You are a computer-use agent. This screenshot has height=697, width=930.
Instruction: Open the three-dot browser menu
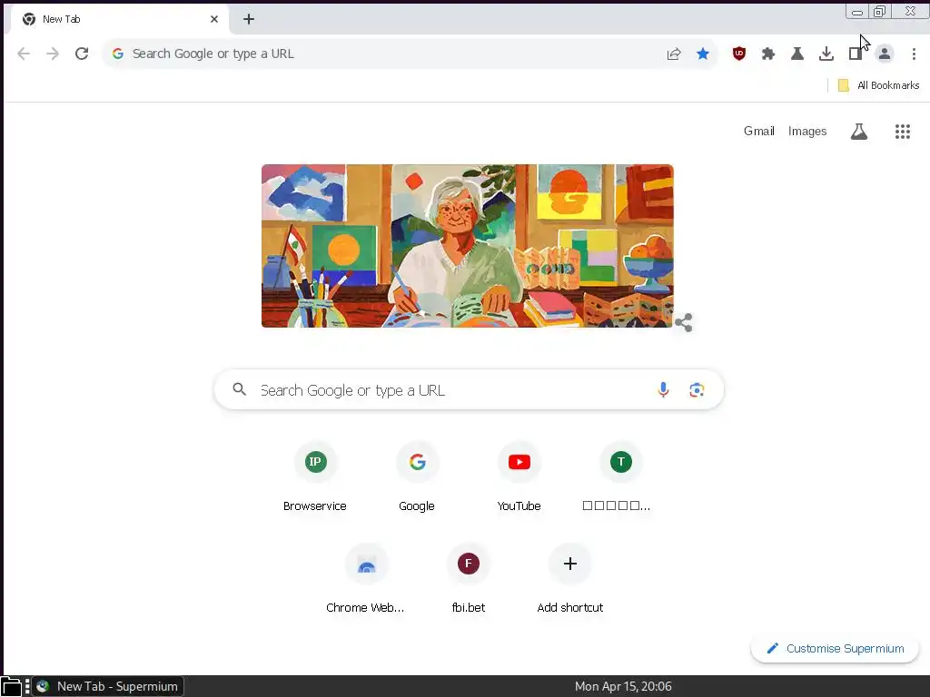coord(914,54)
